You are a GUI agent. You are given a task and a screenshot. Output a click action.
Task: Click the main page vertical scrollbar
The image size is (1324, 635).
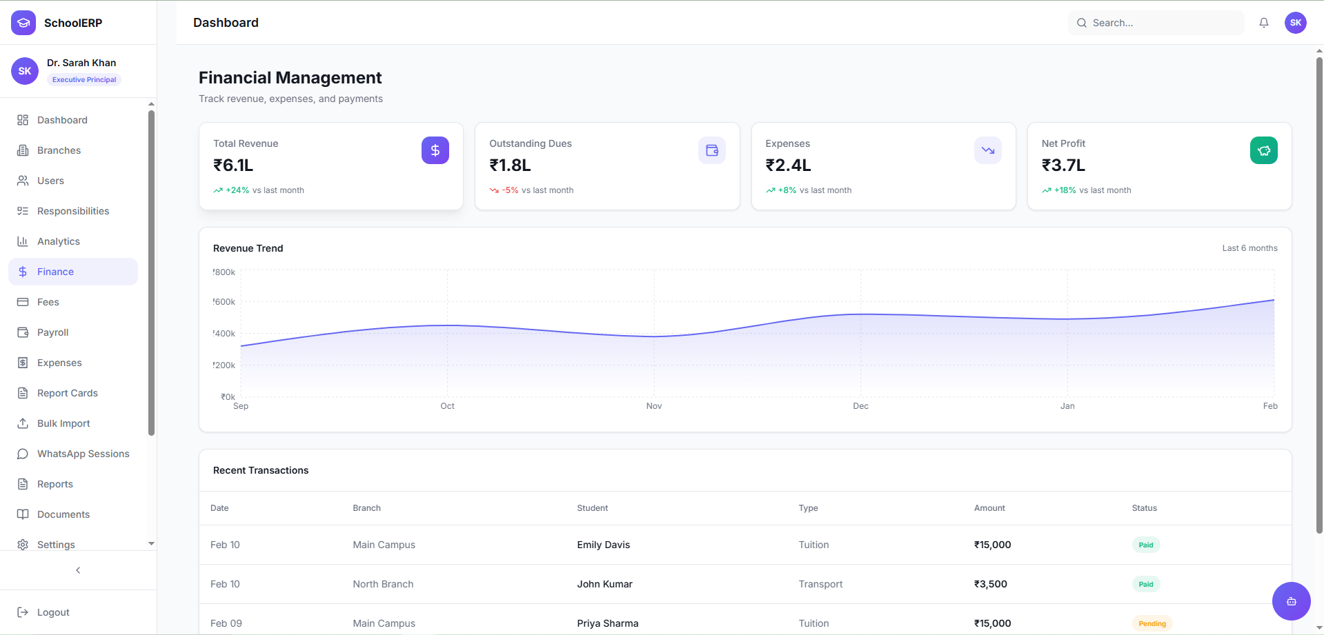1319,295
